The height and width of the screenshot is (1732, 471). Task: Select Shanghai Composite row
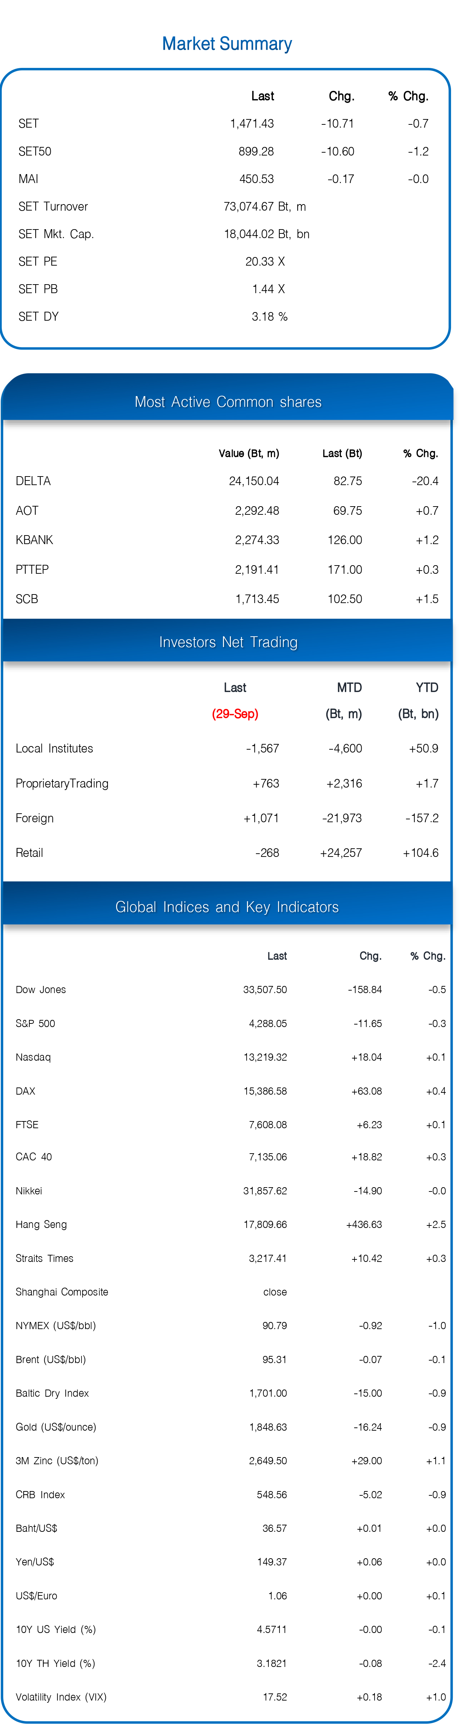pos(230,1292)
